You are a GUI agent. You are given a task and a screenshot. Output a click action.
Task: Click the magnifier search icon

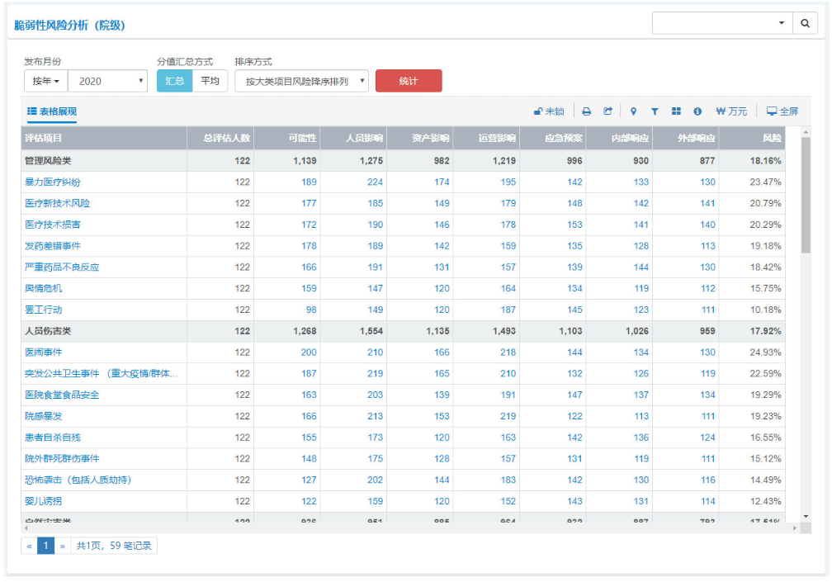pos(805,23)
